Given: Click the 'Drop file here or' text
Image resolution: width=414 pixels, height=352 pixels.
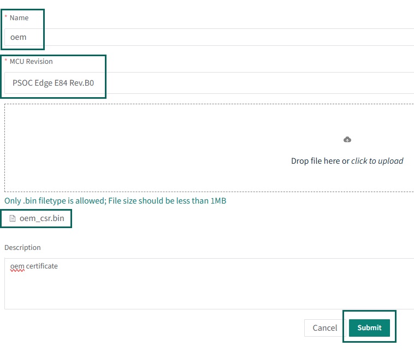Looking at the screenshot, I should (x=320, y=161).
